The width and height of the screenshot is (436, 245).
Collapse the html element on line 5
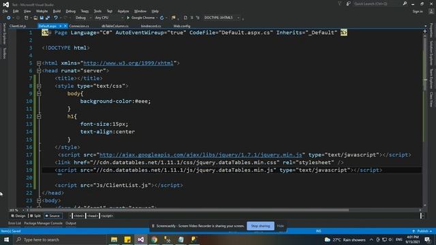(x=39, y=63)
